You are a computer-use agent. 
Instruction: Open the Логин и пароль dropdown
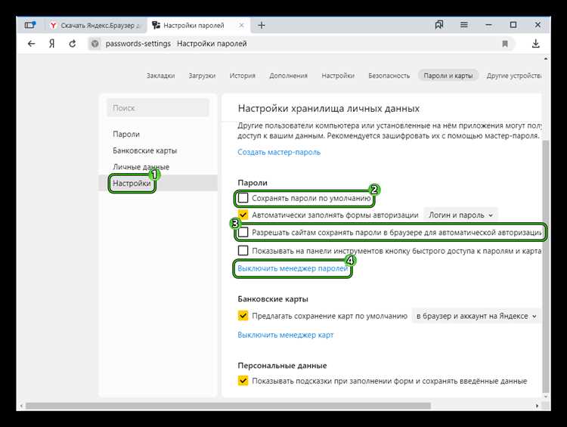pos(460,215)
